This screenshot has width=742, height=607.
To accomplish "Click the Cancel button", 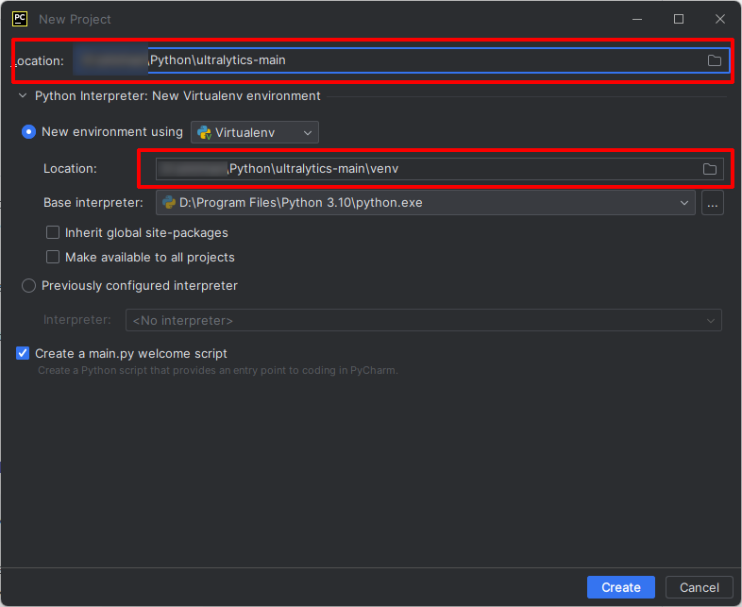I will click(x=699, y=587).
